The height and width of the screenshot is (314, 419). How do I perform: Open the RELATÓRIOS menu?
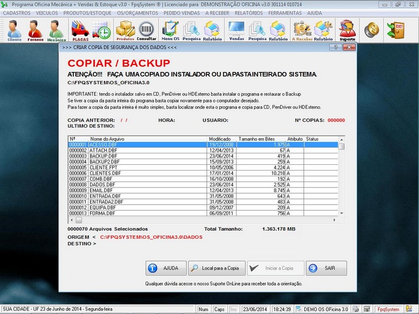point(249,13)
